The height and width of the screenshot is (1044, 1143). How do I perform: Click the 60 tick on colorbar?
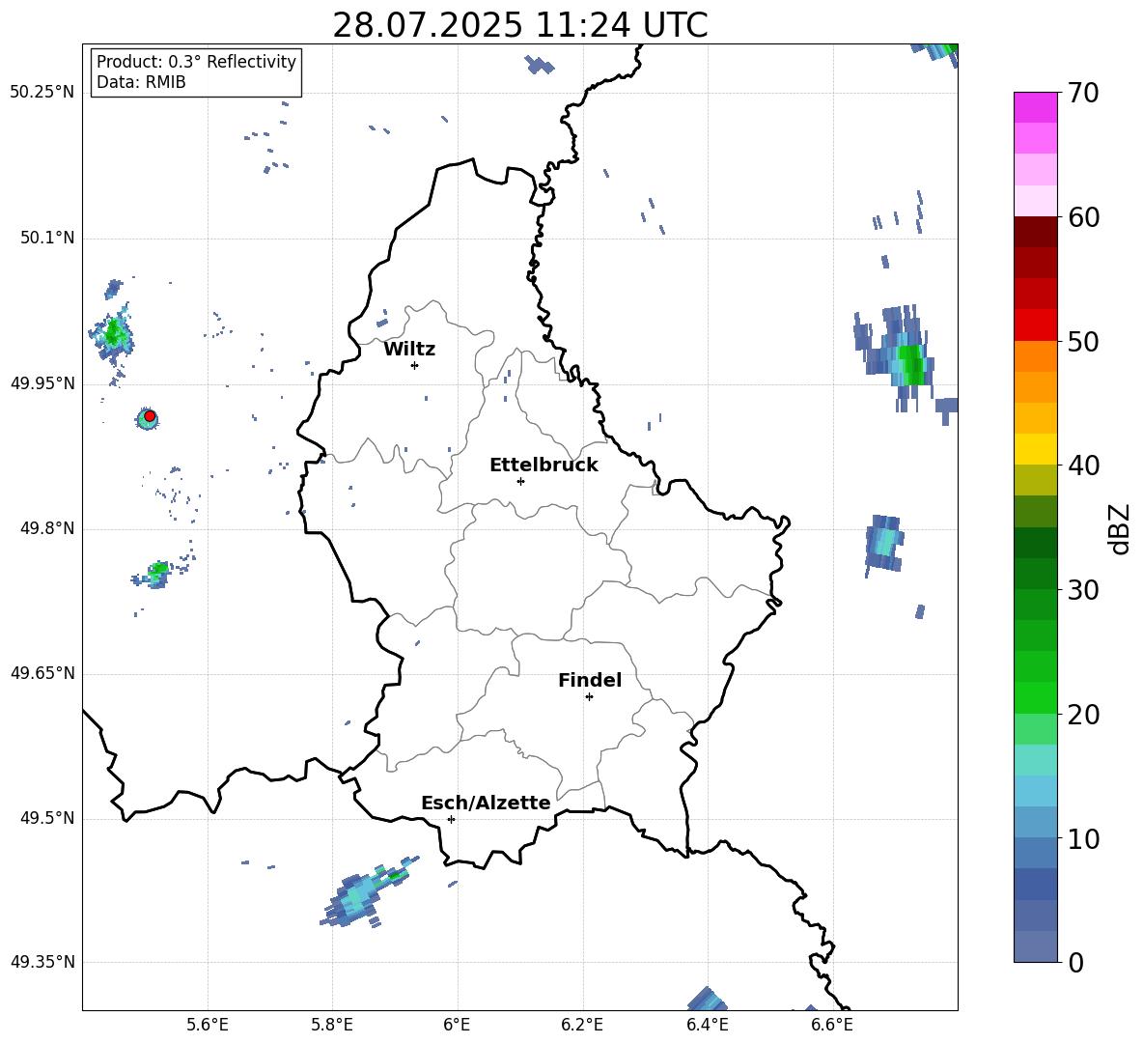point(1083,217)
